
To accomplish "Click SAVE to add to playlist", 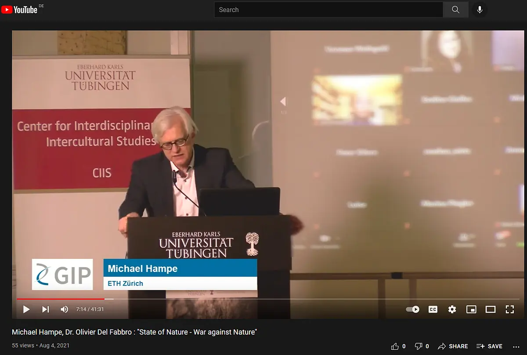I will [490, 346].
